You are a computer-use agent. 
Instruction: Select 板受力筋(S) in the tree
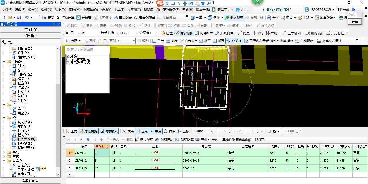click(x=26, y=139)
